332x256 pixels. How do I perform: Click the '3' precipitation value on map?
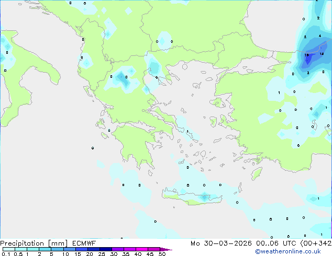[308, 73]
